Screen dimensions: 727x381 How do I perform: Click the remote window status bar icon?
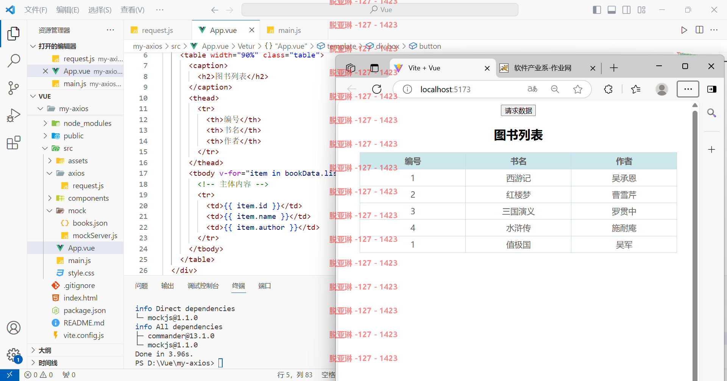point(9,375)
